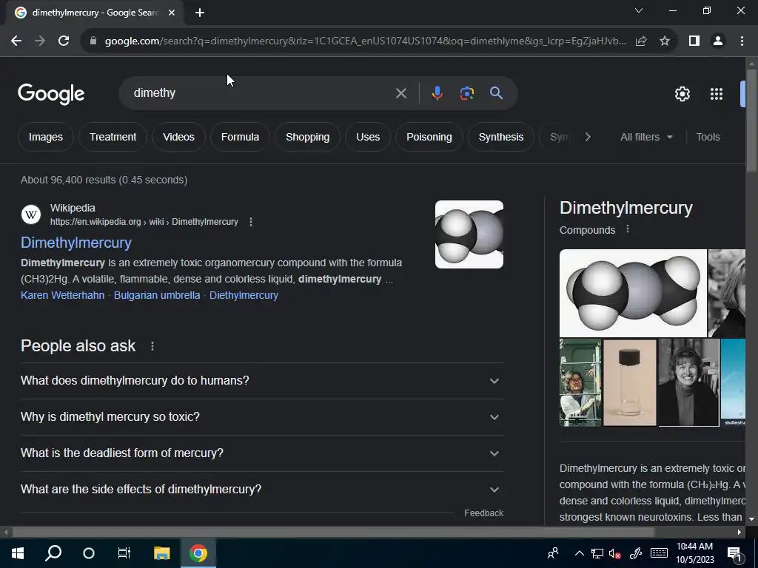Open Windows taskbar search
758x568 pixels.
[x=53, y=553]
